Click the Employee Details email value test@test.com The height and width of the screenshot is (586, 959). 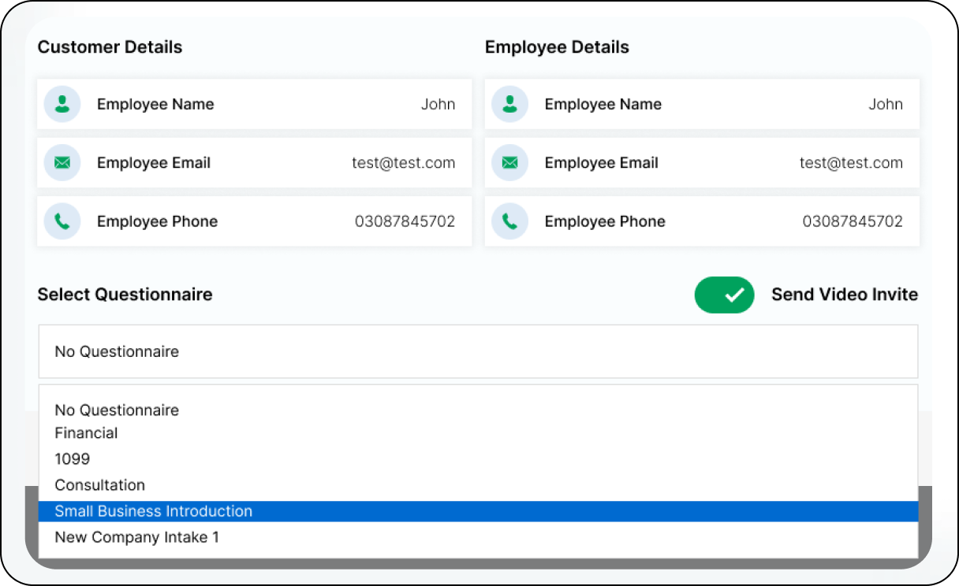pyautogui.click(x=851, y=163)
